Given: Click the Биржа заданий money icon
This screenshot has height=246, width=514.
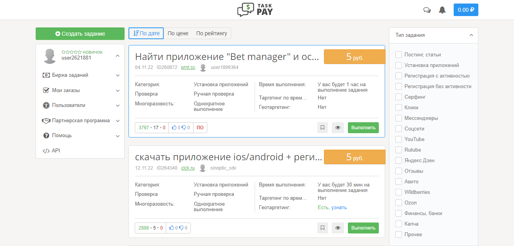Looking at the screenshot, I should click(x=45, y=75).
